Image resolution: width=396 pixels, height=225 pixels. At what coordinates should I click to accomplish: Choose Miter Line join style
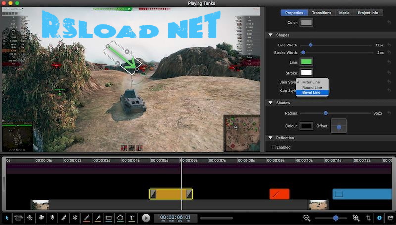click(x=312, y=82)
